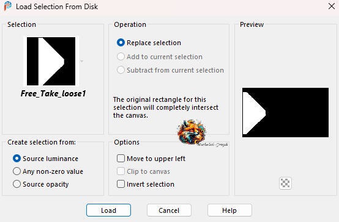Click the PaintShop Pro app icon in title bar
Viewport: 339px width, 222px height.
point(8,6)
